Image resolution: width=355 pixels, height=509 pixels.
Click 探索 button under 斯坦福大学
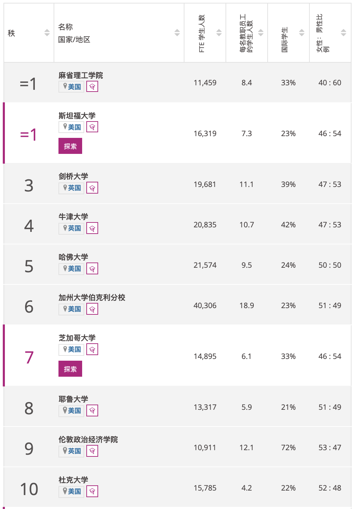pos(70,146)
